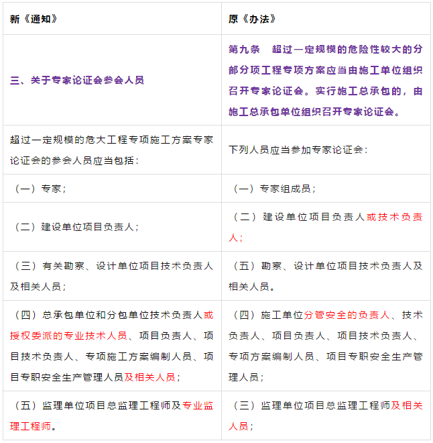The height and width of the screenshot is (443, 433).
Task: Select the （一）专家组成员； cell
Action: [274, 189]
